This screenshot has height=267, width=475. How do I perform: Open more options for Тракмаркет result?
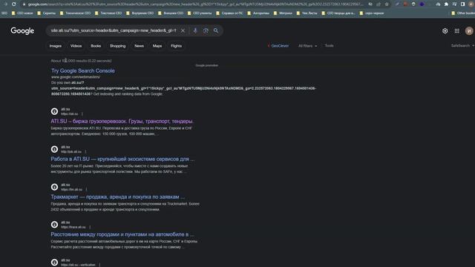[x=86, y=190]
